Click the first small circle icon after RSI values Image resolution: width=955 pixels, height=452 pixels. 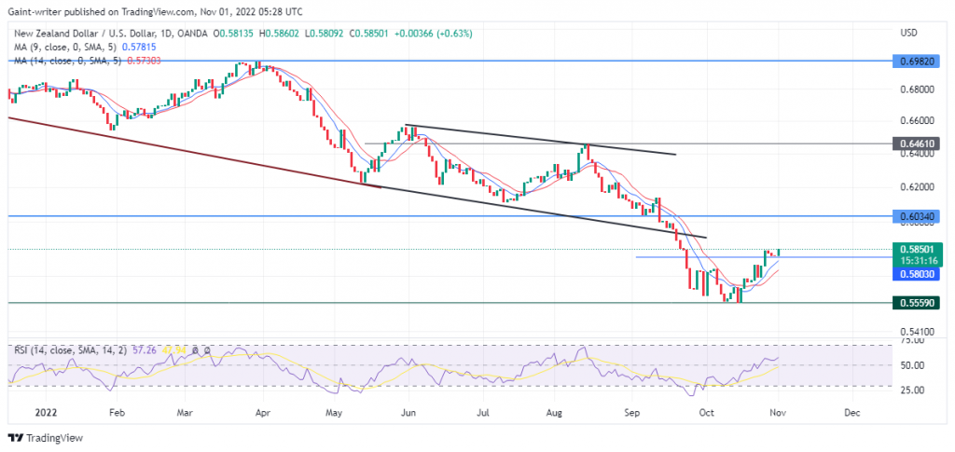point(195,350)
